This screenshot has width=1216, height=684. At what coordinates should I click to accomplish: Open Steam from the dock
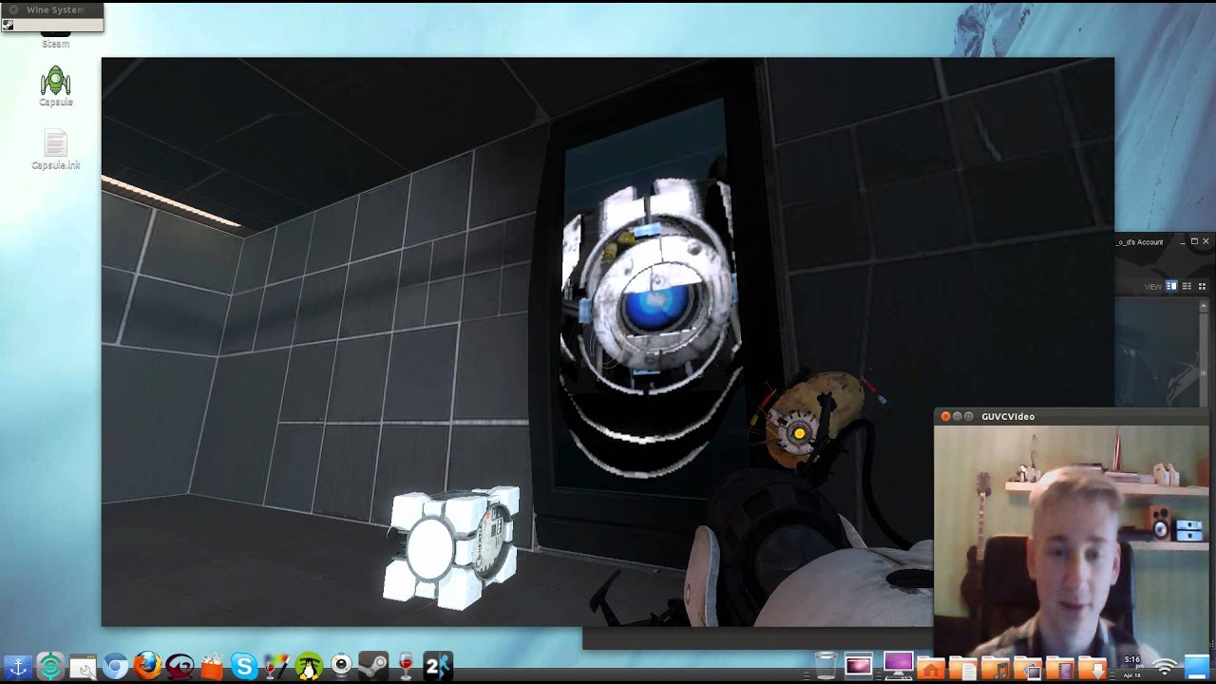point(373,667)
